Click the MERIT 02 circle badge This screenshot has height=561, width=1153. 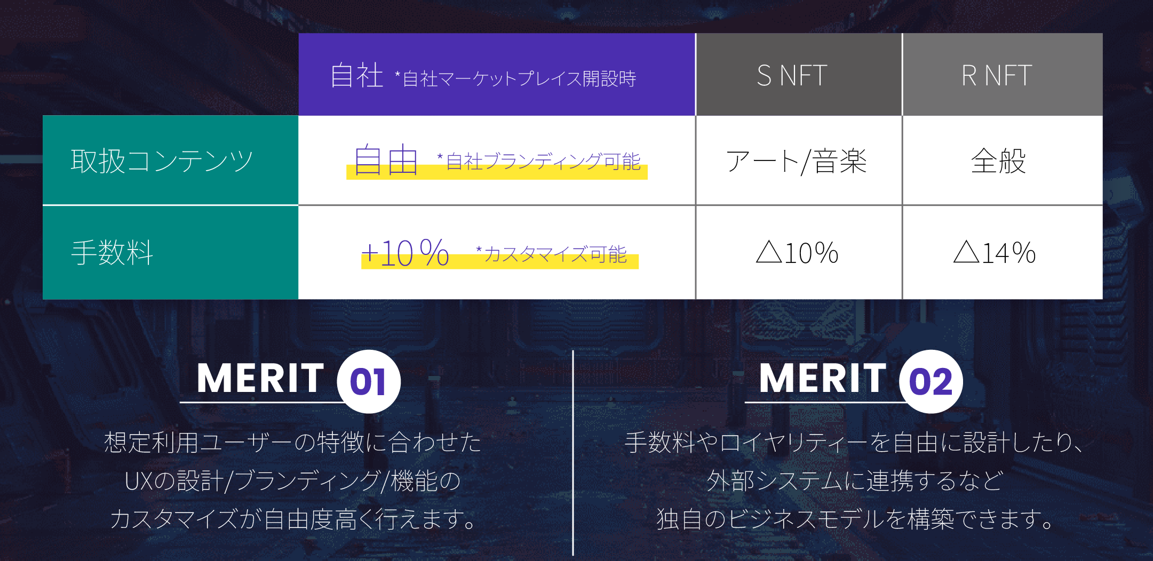click(931, 382)
